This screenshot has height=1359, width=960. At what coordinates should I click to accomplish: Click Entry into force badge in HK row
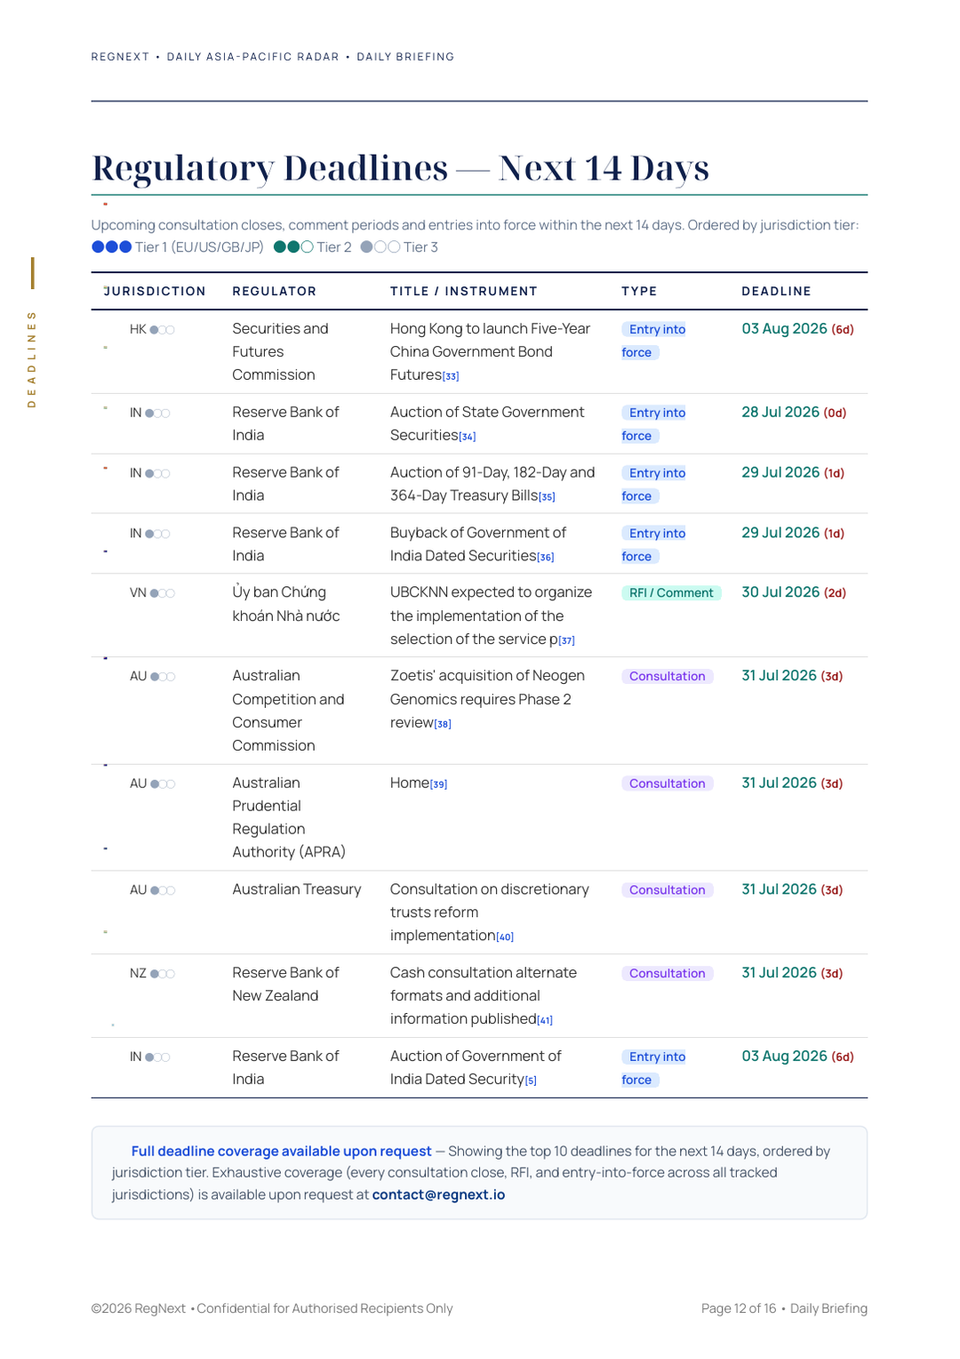tap(654, 341)
